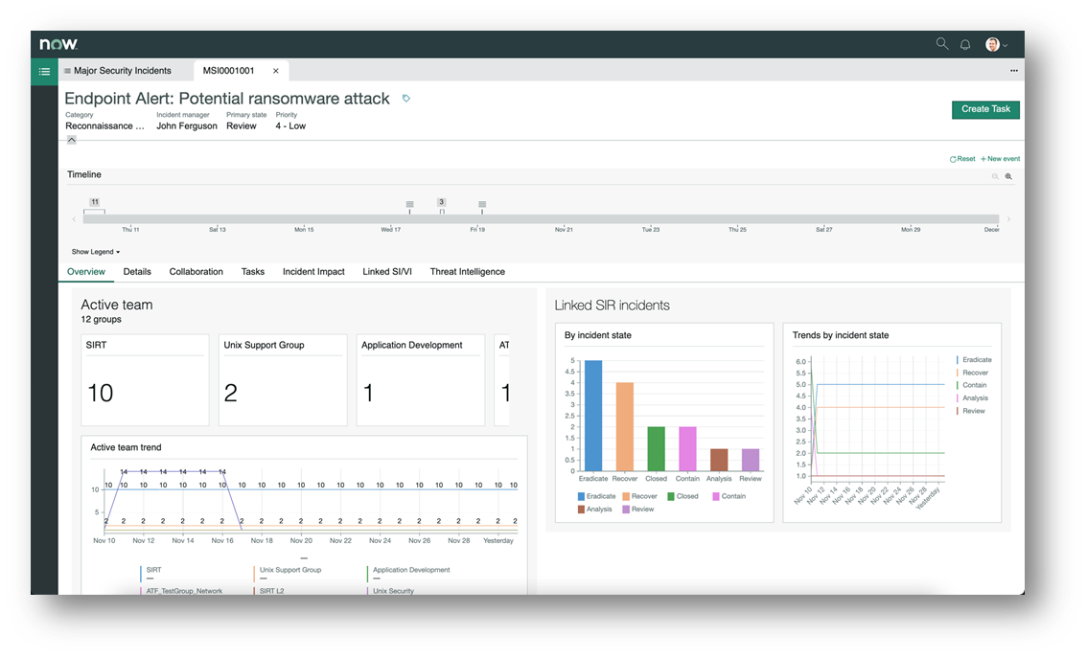
Task: Open the three-dots more options menu
Action: [x=1013, y=71]
